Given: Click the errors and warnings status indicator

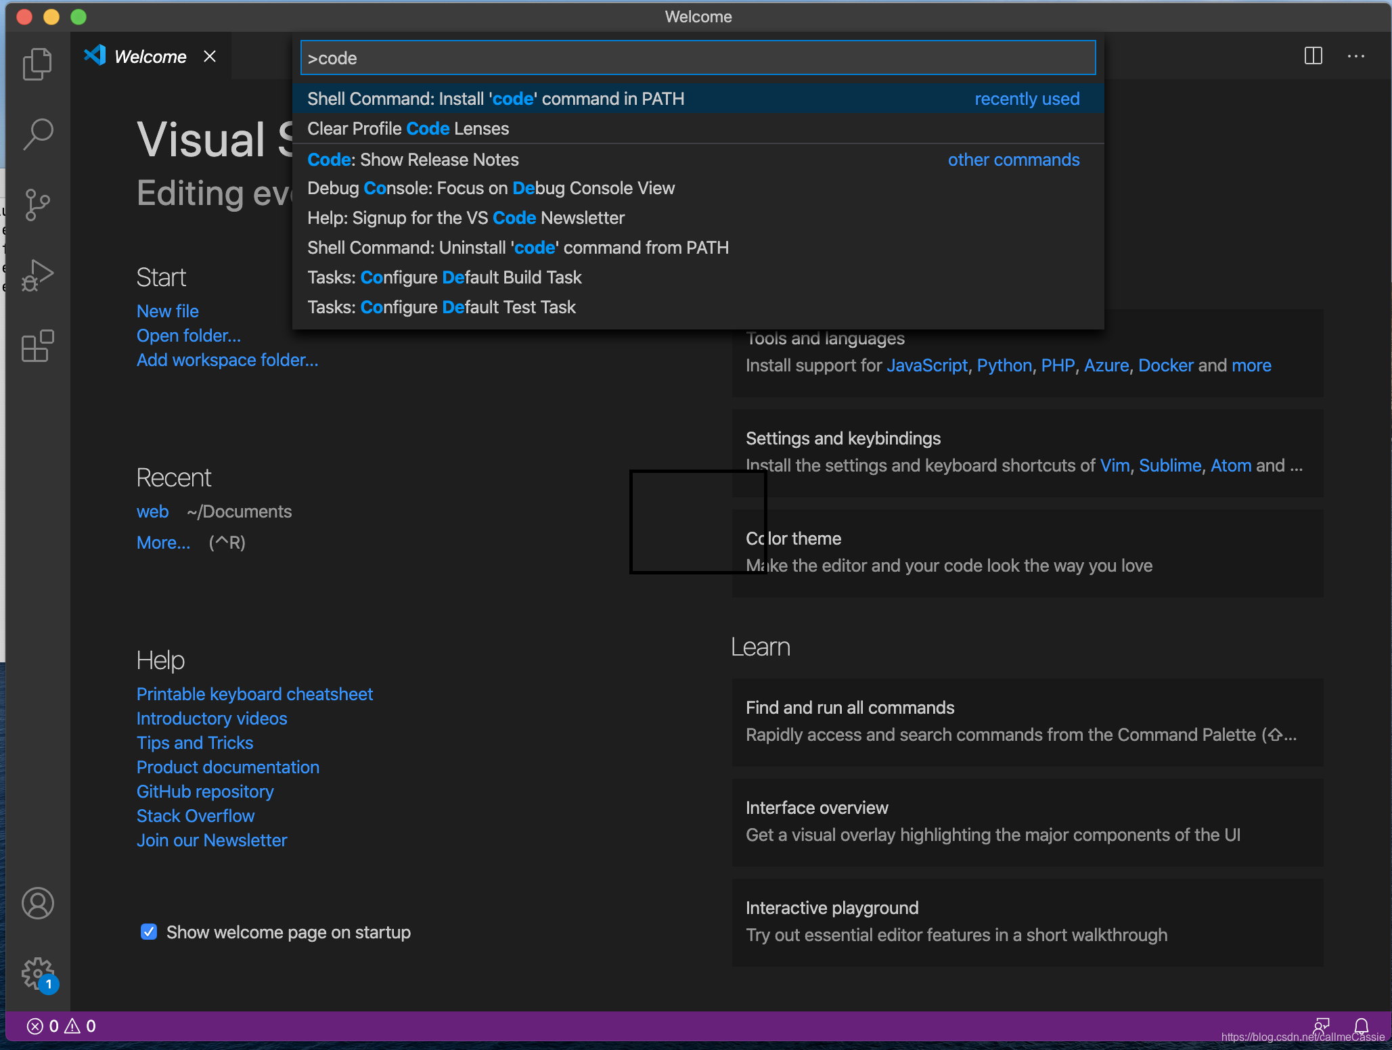Looking at the screenshot, I should pos(62,1026).
